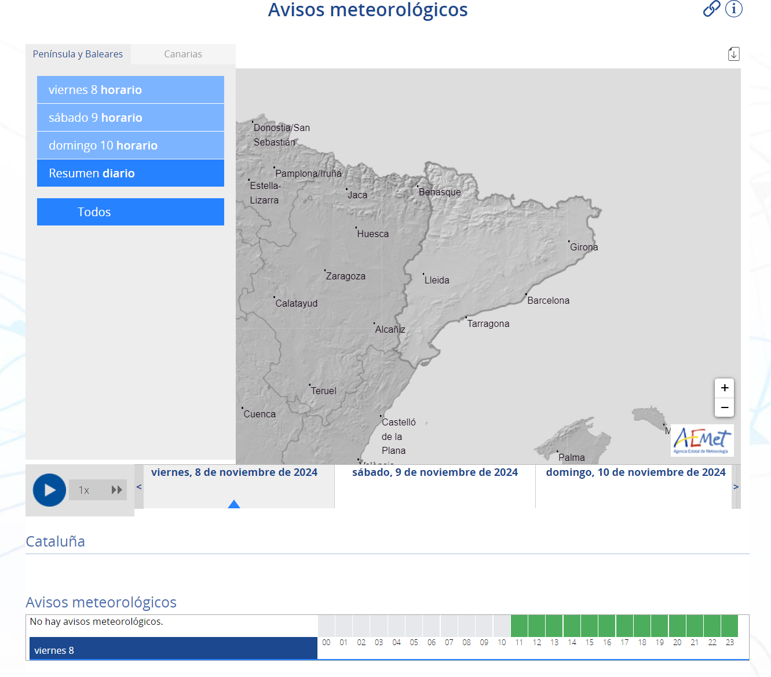Click Benasque on the map

(440, 192)
